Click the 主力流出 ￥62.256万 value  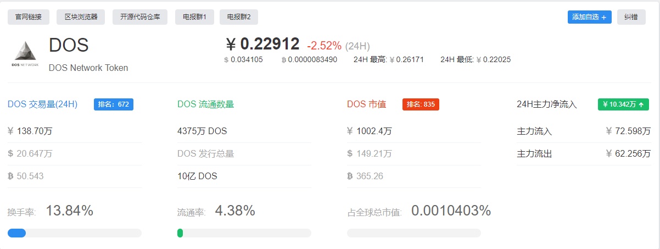pyautogui.click(x=628, y=154)
